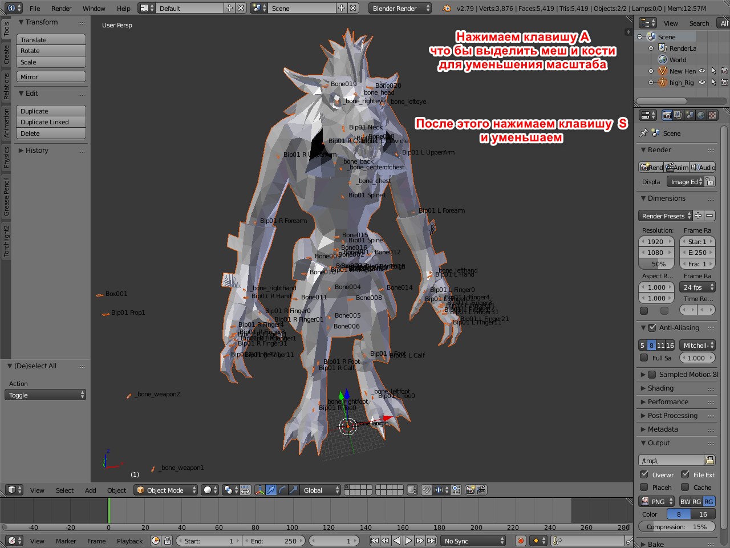Uncheck the File Extensions checkbox
The image size is (730, 548).
[685, 474]
